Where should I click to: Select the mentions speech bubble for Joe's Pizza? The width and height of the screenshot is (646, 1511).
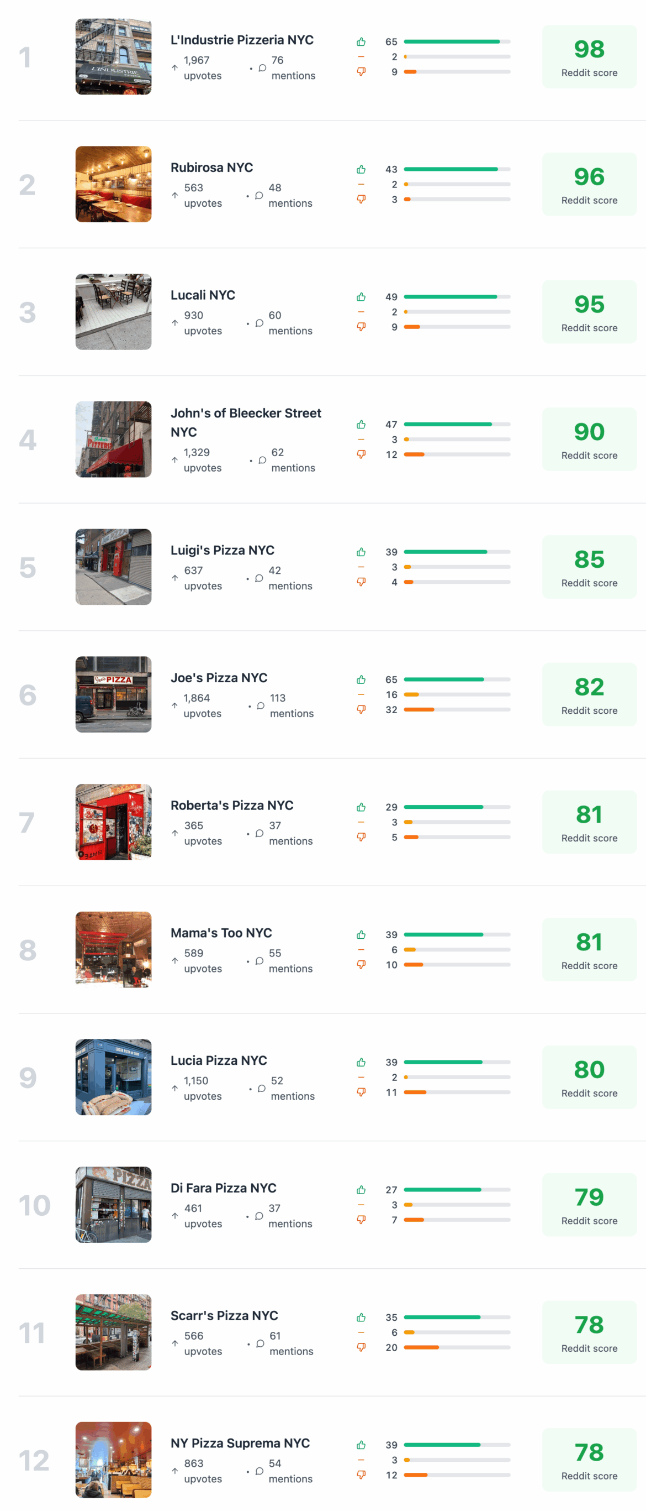pyautogui.click(x=261, y=705)
